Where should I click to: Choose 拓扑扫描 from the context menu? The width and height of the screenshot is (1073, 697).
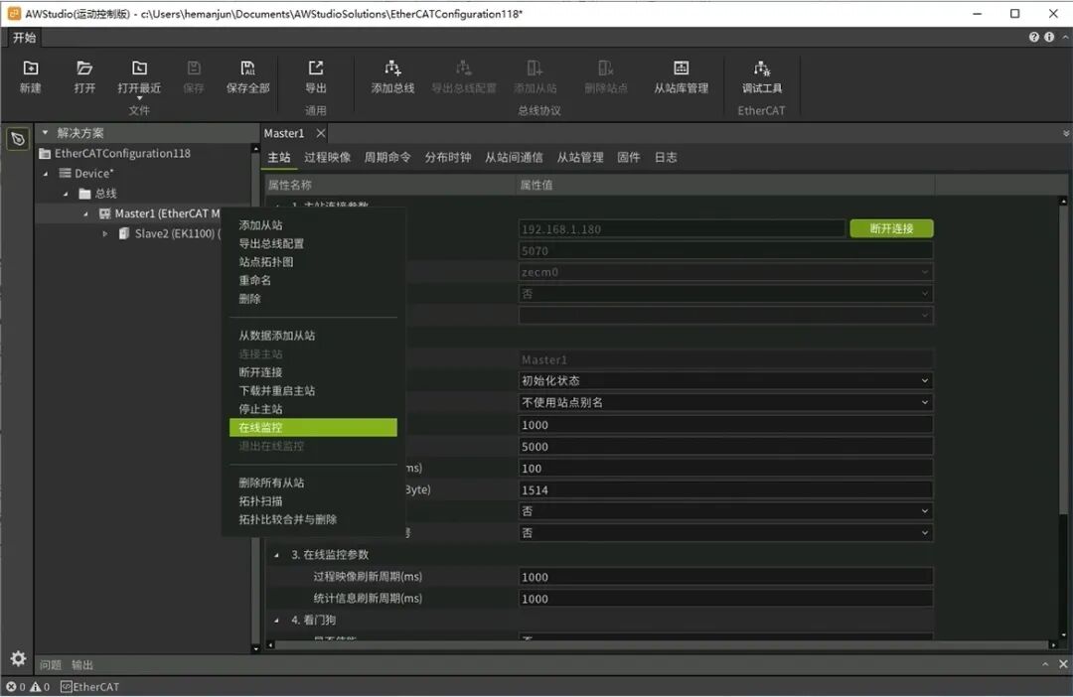[260, 501]
